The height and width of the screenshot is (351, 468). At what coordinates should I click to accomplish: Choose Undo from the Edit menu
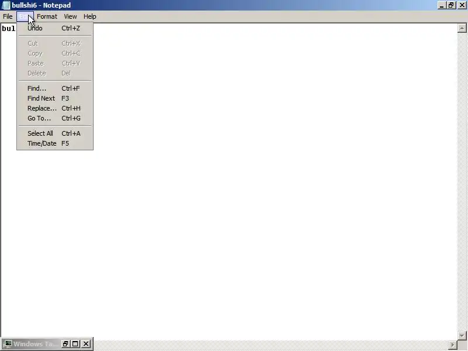coord(55,28)
